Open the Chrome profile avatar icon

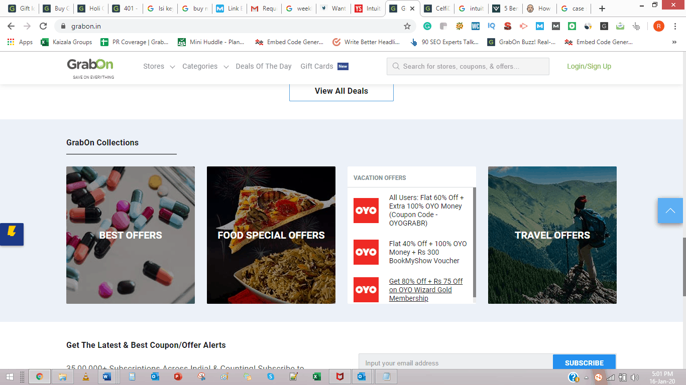point(658,26)
